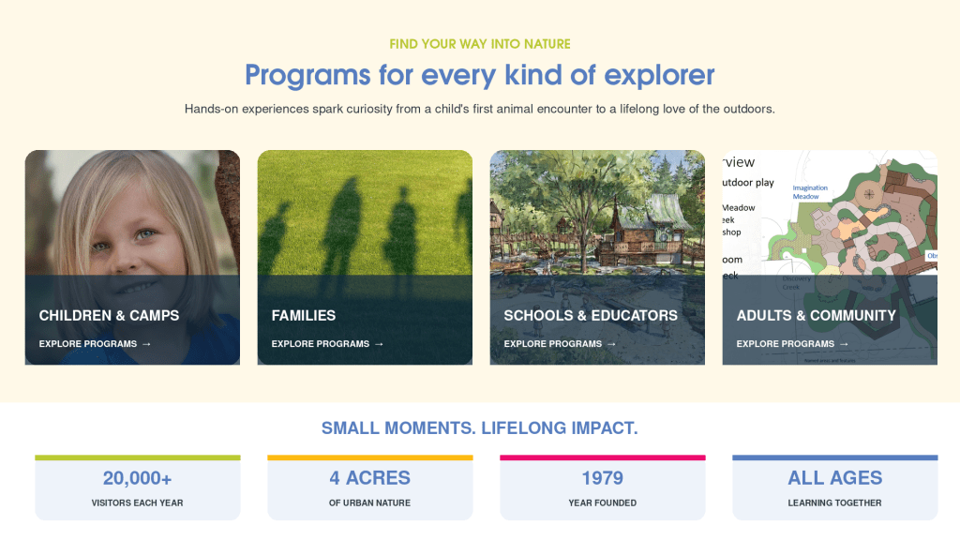
Task: Click the arrow under Adults & Community
Action: tap(844, 344)
